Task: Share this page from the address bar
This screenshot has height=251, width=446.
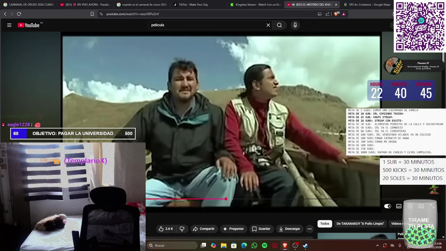Action: tap(328, 14)
